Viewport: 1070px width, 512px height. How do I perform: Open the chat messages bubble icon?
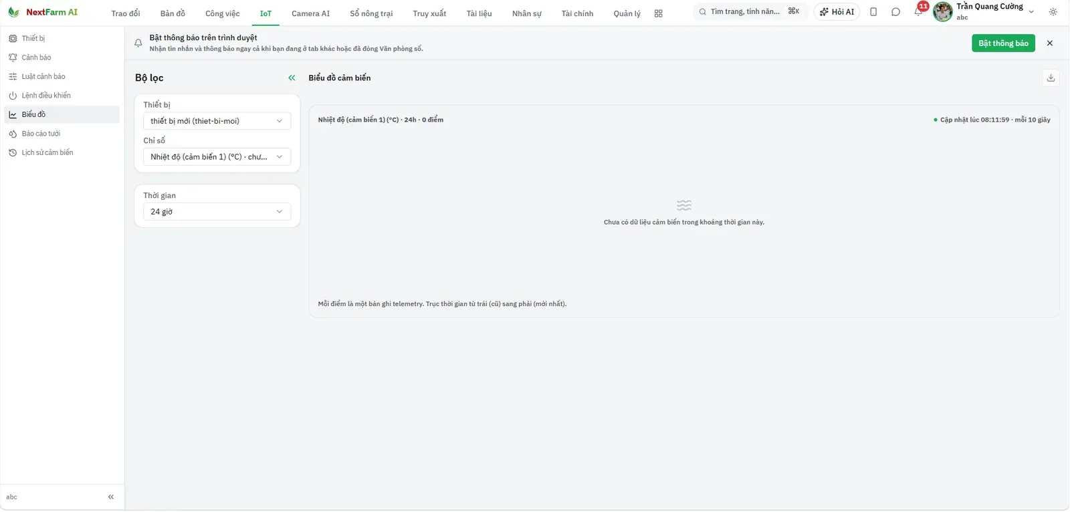click(895, 12)
